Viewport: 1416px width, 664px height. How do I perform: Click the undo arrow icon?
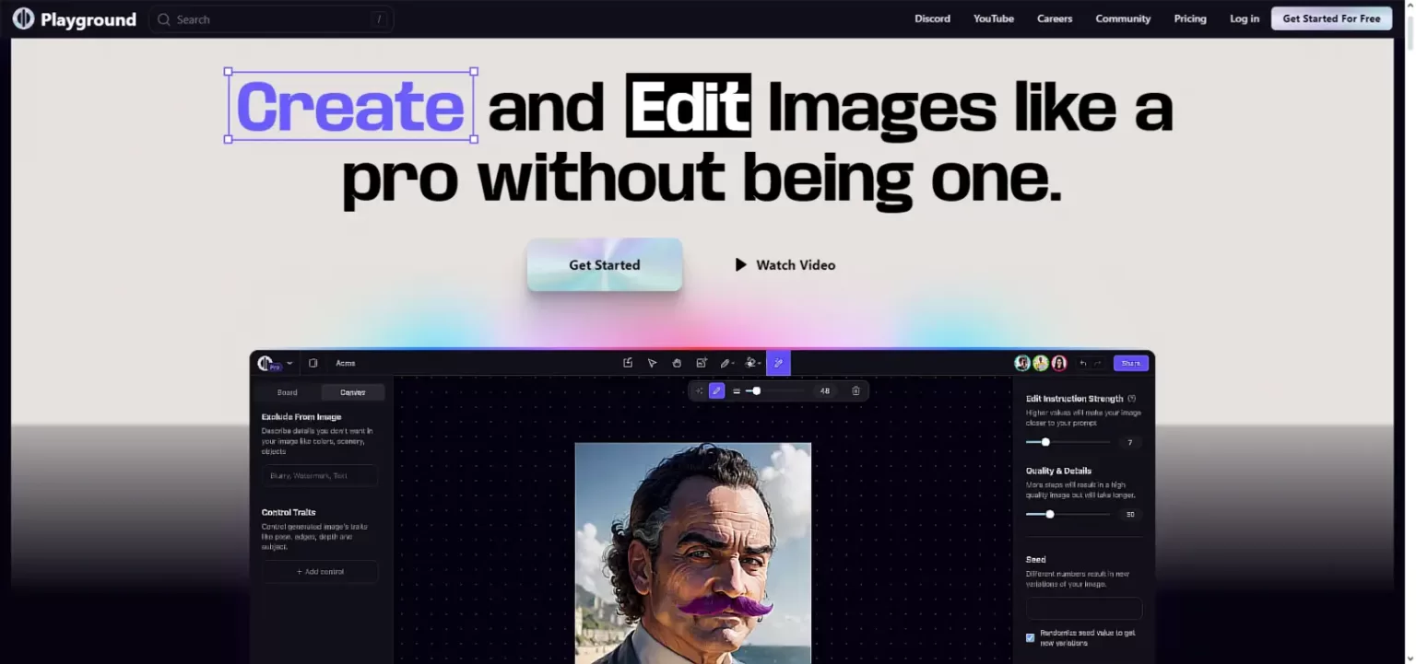(x=1083, y=363)
